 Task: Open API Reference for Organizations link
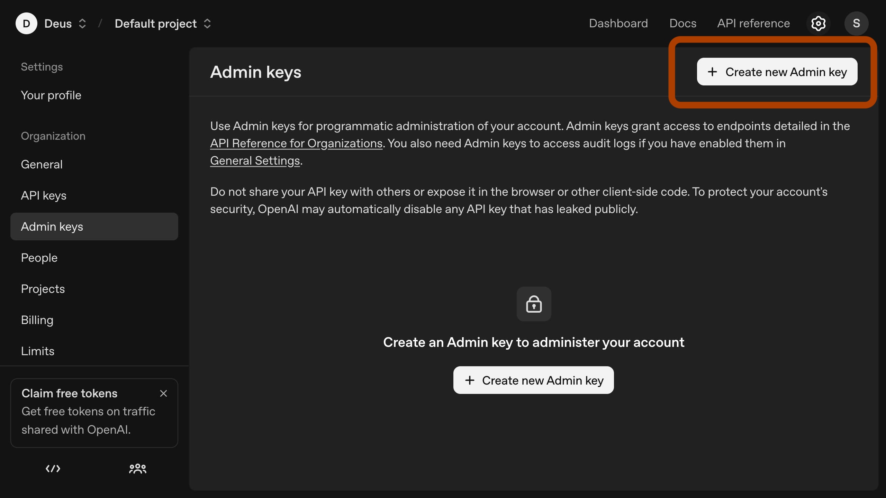(296, 143)
